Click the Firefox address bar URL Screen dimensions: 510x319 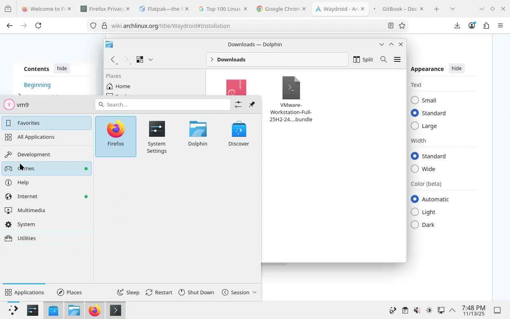[171, 26]
